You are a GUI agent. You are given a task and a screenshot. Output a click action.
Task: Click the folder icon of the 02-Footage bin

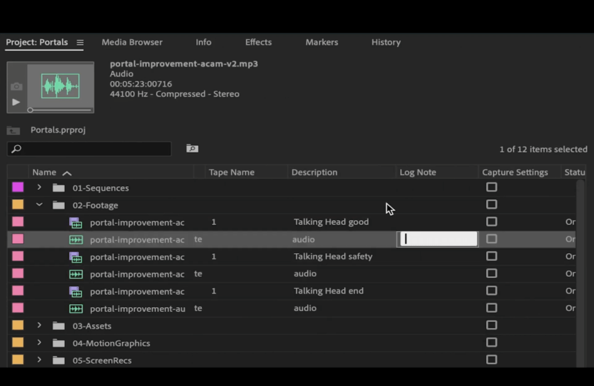tap(58, 204)
